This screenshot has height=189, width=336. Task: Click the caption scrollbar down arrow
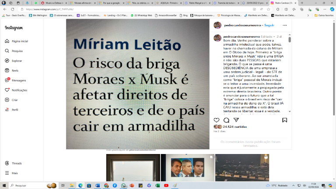(290, 112)
